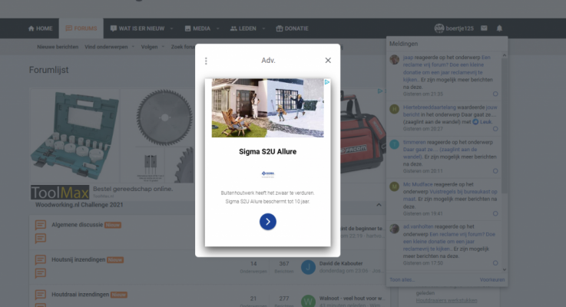
Task: Click the Meldingen panel scrollbar
Action: click(505, 127)
